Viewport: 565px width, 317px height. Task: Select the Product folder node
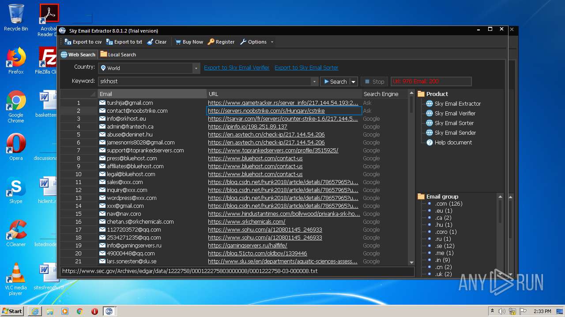point(433,94)
